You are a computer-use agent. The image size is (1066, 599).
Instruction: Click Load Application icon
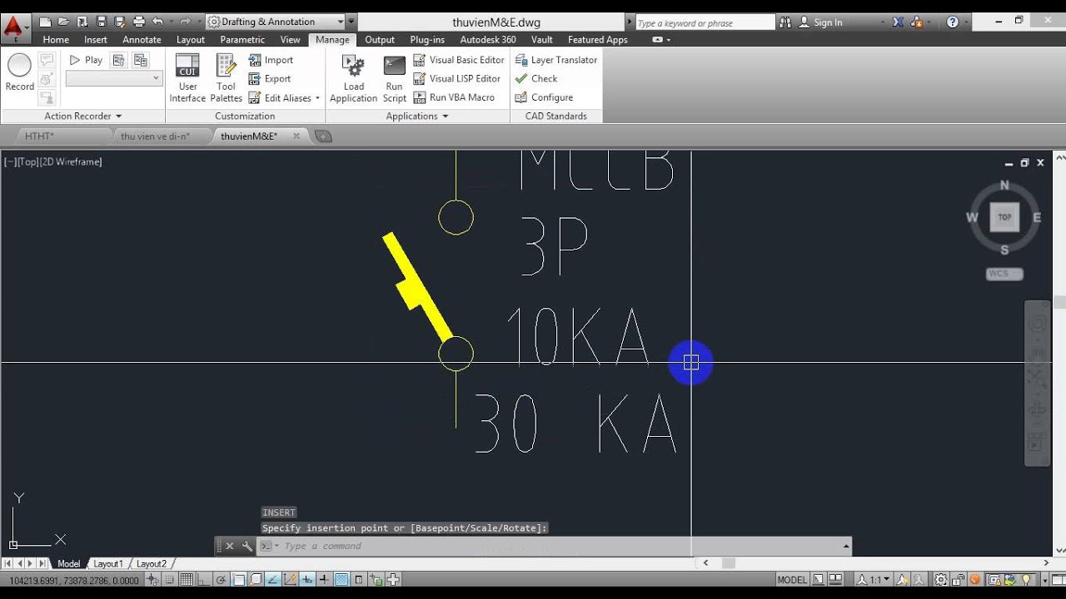[x=353, y=78]
